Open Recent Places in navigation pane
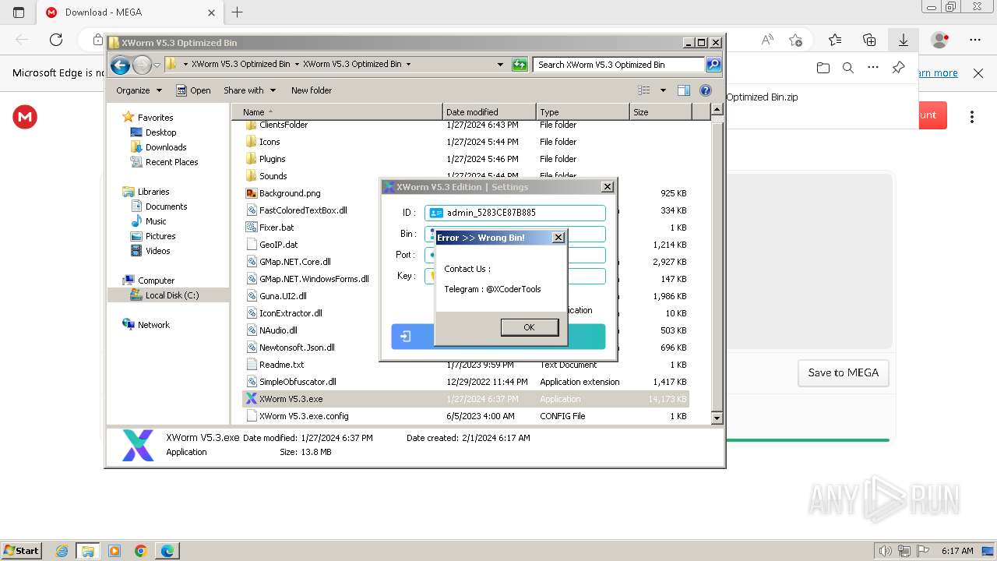 click(x=171, y=162)
